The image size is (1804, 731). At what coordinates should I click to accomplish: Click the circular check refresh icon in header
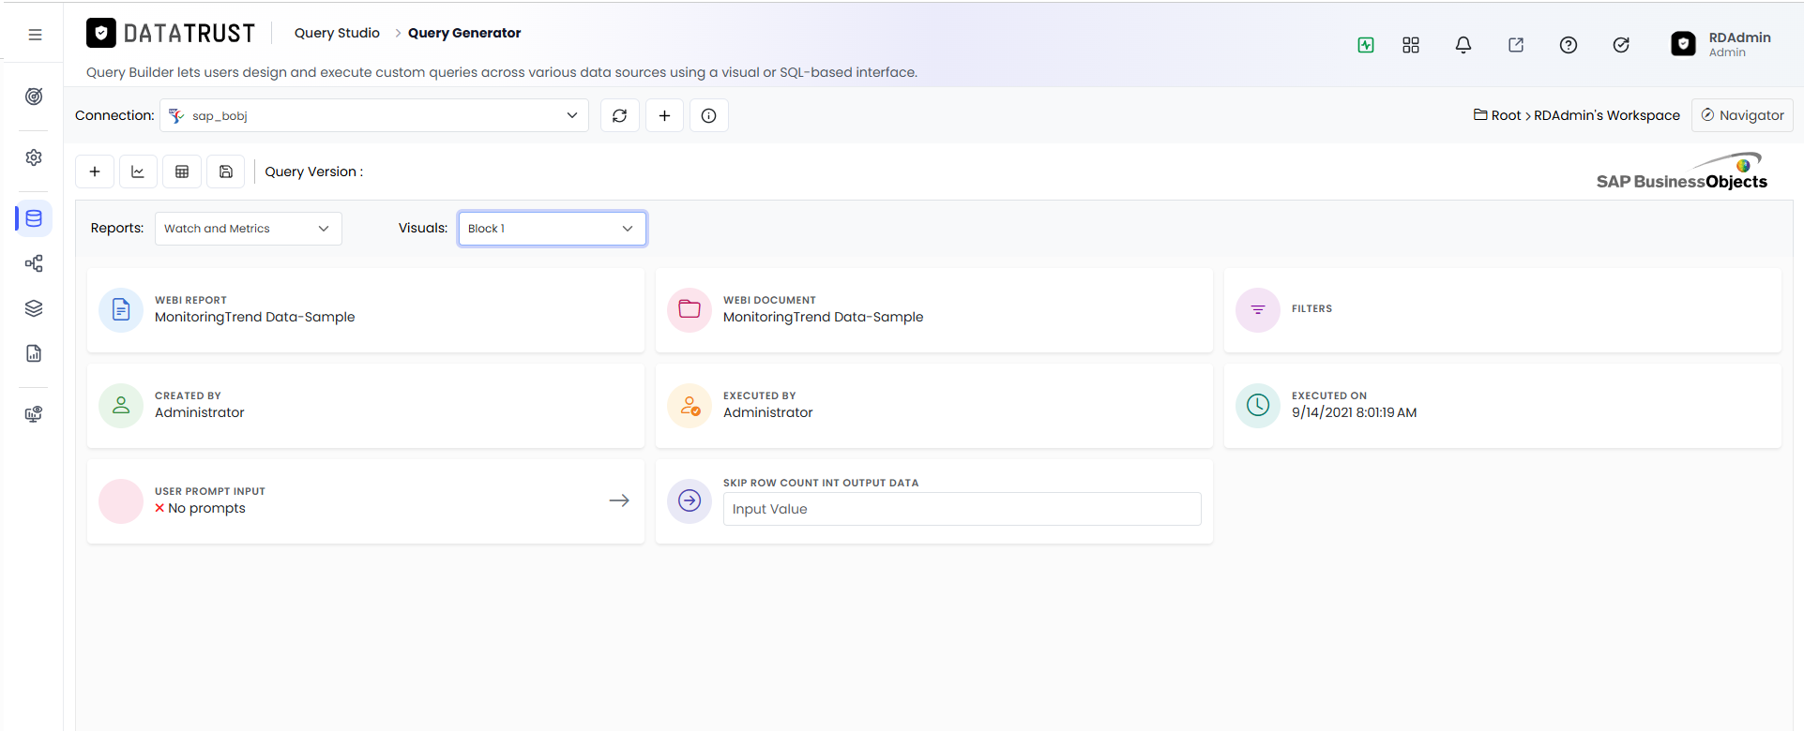[x=1621, y=45]
